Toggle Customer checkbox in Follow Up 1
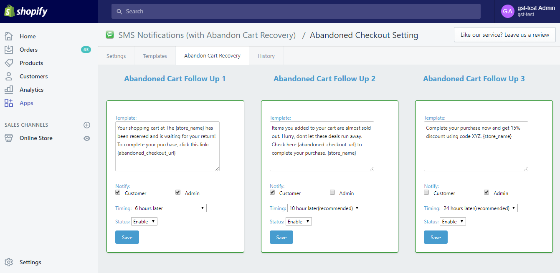The width and height of the screenshot is (560, 273). click(118, 193)
